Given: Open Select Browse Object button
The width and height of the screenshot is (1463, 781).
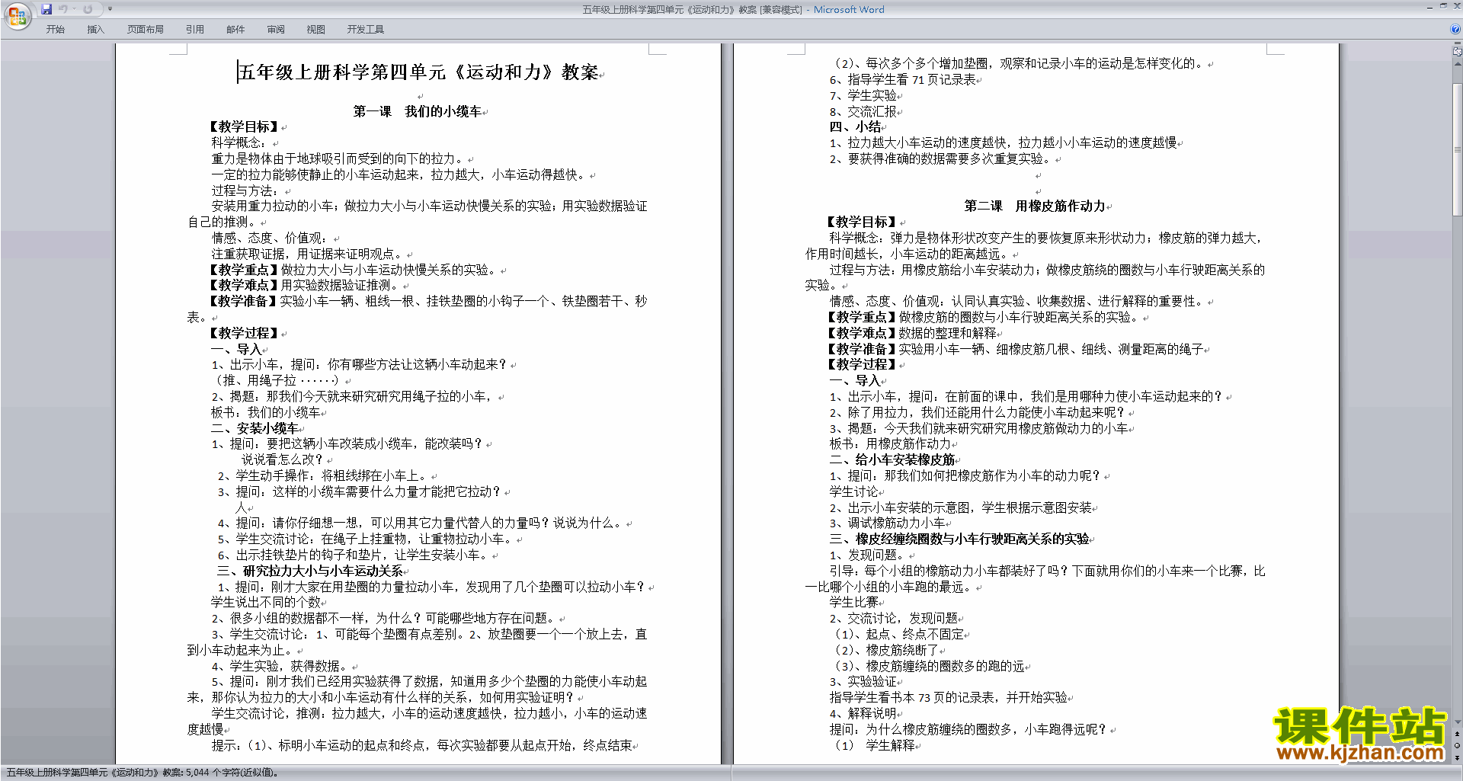Looking at the screenshot, I should click(x=1458, y=745).
